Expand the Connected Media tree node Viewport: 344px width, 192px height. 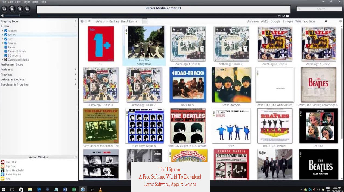[3, 60]
